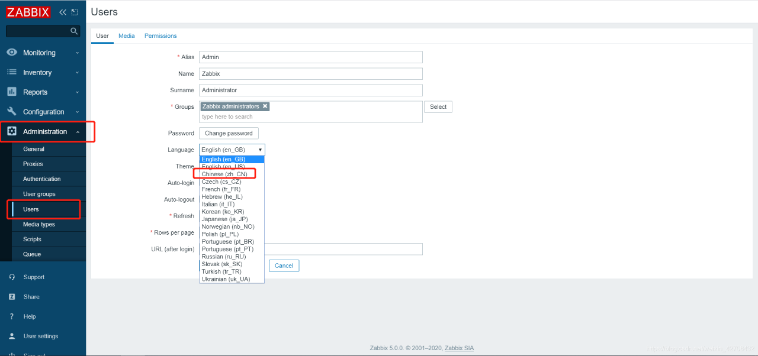Expand the Inventory menu chevron
Image resolution: width=758 pixels, height=356 pixels.
pos(77,72)
